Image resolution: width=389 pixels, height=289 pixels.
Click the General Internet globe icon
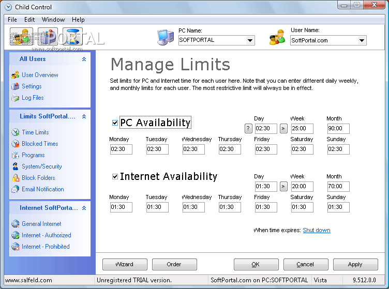coord(15,223)
